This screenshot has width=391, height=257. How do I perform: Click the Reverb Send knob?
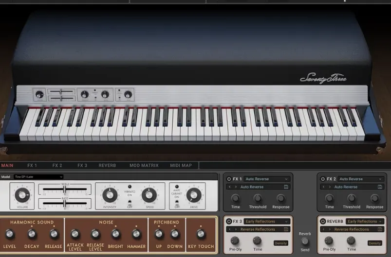tap(305, 241)
